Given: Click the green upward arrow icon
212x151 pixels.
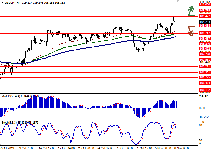Looking at the screenshot, I should pos(190,11).
